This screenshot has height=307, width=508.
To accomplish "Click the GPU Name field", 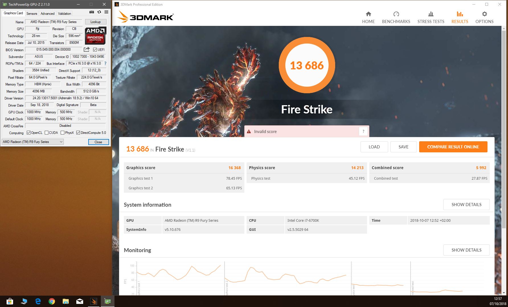I will click(54, 22).
